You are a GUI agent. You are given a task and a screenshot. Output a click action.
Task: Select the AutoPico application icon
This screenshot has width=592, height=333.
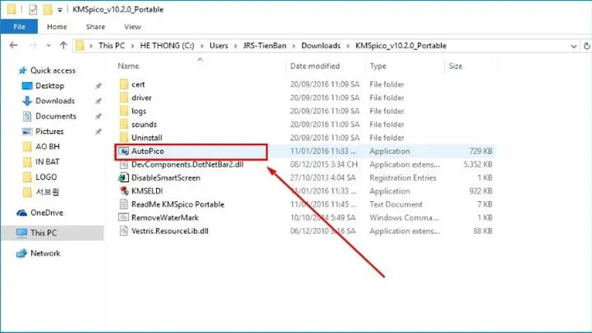click(124, 151)
